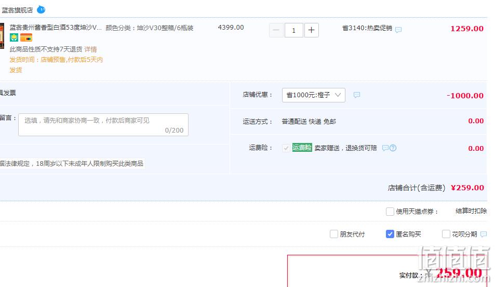Viewport: 495px width, 287px height.
Task: Click the comment icon next to 退换货可赔
Action: click(x=385, y=148)
